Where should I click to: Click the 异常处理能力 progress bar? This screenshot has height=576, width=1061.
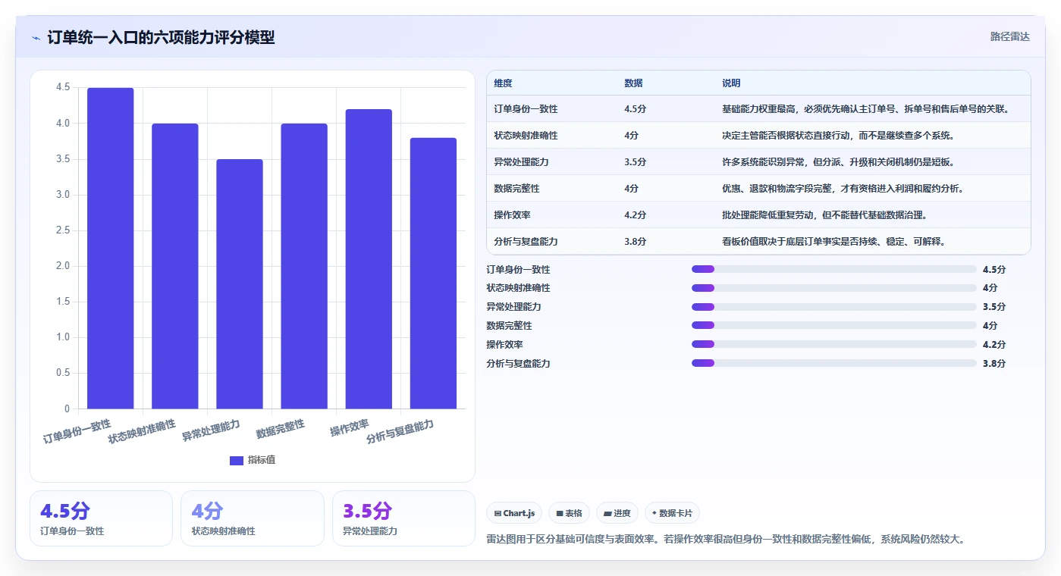[833, 307]
